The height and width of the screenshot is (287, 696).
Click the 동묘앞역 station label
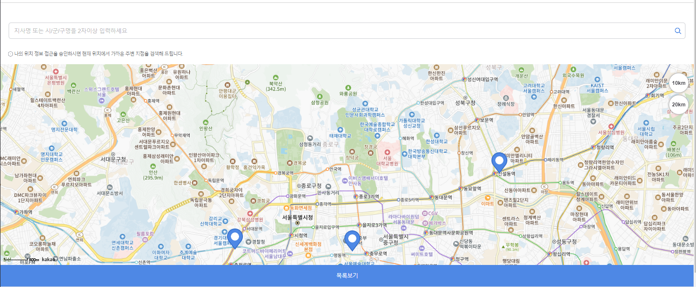pos(472,188)
